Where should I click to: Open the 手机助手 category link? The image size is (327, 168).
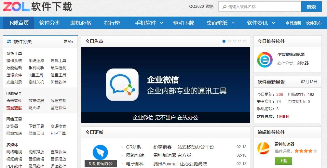(x=36, y=68)
